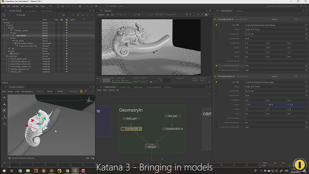Open the Render menu in the menu bar

coord(15,6)
